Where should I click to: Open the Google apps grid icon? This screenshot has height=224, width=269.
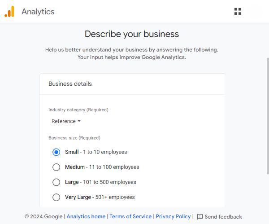238,12
